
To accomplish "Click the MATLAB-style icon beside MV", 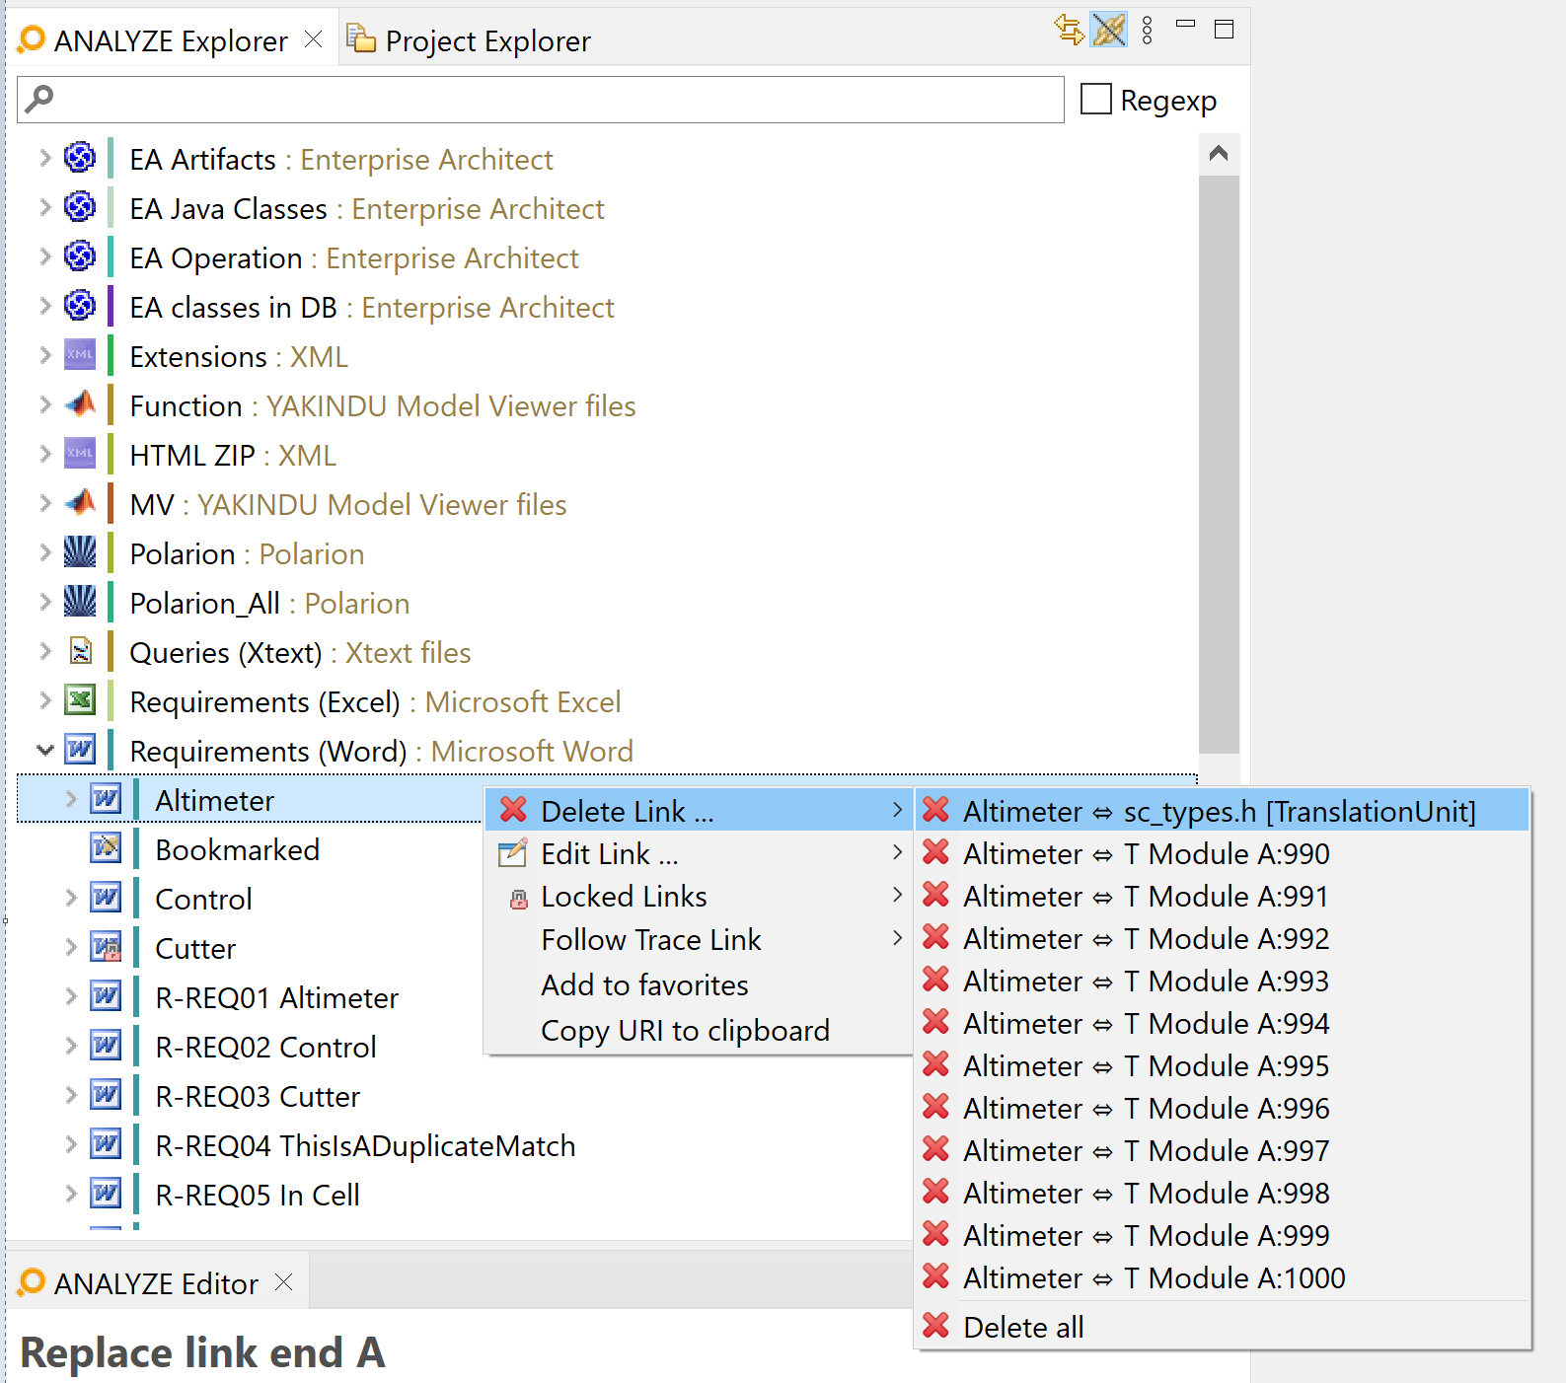I will tap(80, 502).
